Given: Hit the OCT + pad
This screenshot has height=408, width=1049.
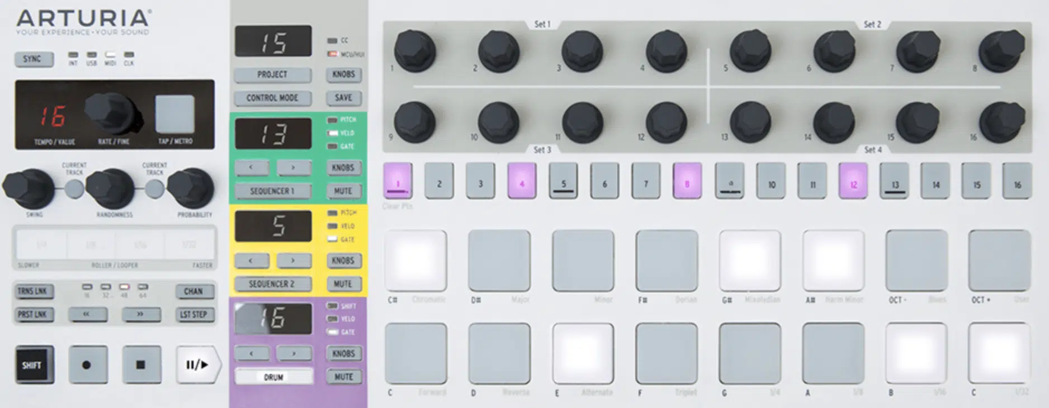Looking at the screenshot, I should coord(999,260).
